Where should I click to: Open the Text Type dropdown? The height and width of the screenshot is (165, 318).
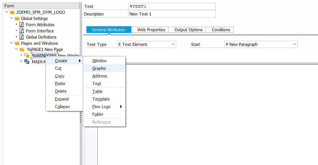point(173,44)
